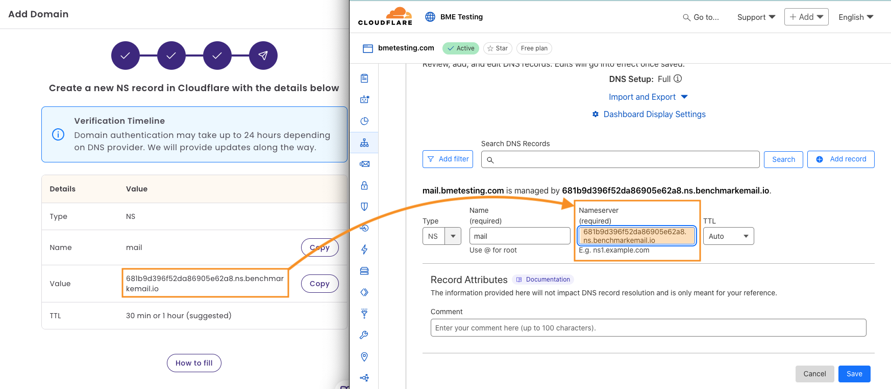Open the English language dropdown

856,17
